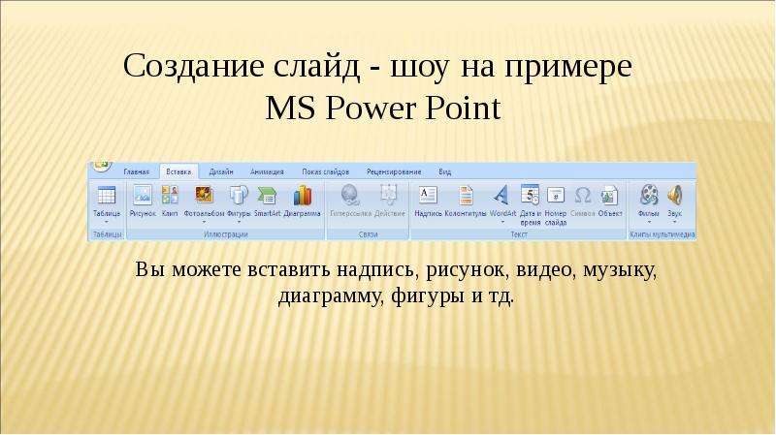Switch to the Главная tab
Screen dimensions: 776x435
coord(136,171)
